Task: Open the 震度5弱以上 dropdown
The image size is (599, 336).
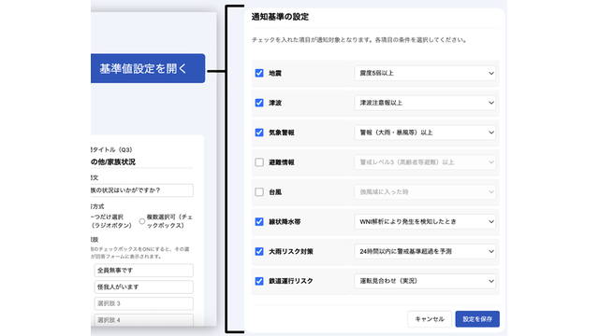Action: pyautogui.click(x=425, y=73)
